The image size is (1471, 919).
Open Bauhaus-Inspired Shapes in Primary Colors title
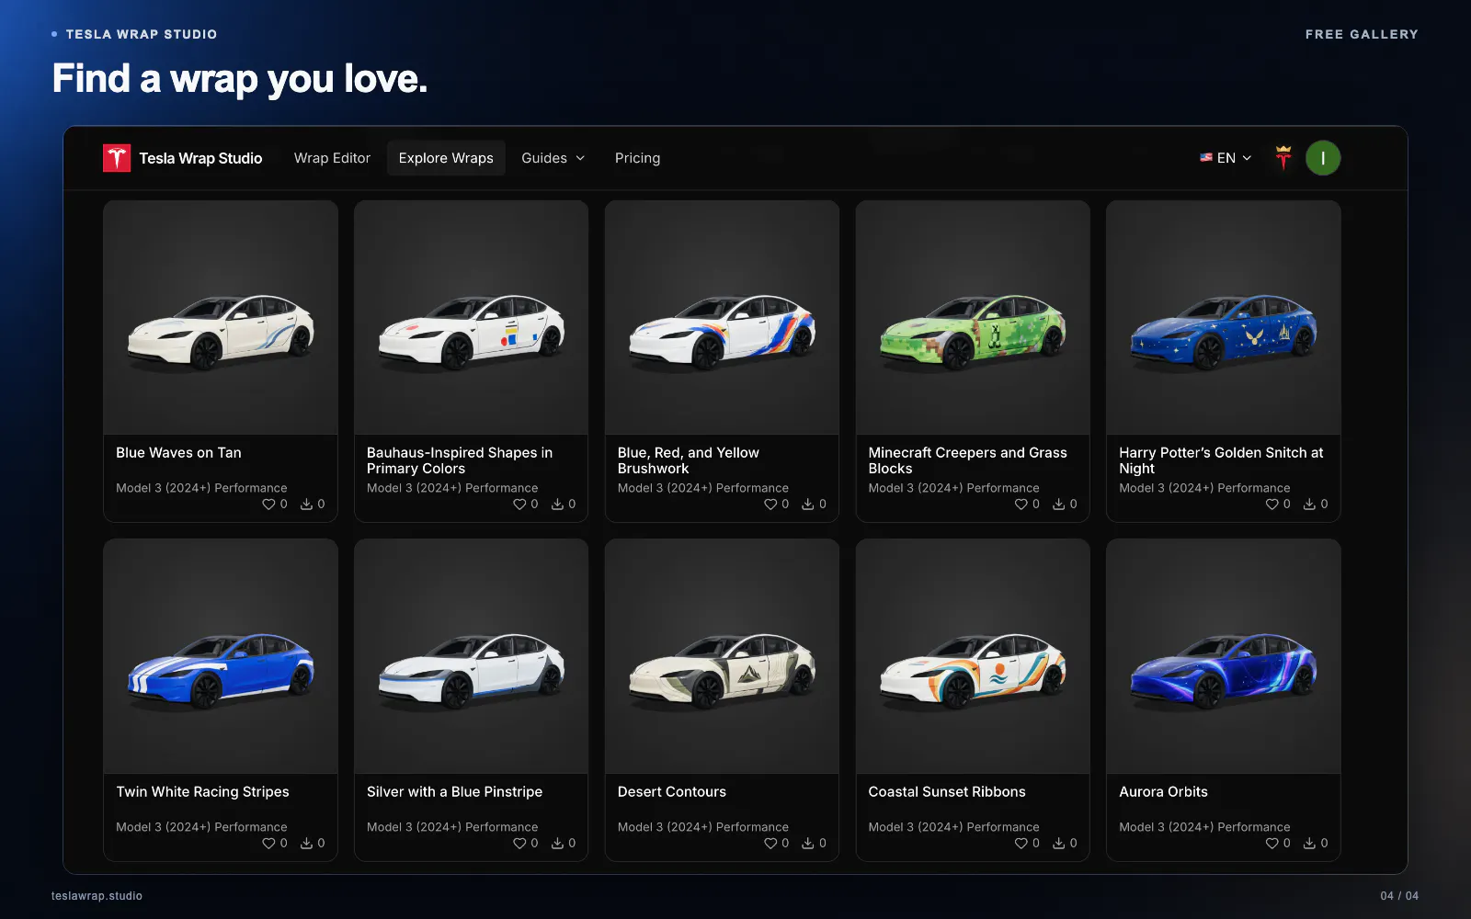click(x=460, y=460)
